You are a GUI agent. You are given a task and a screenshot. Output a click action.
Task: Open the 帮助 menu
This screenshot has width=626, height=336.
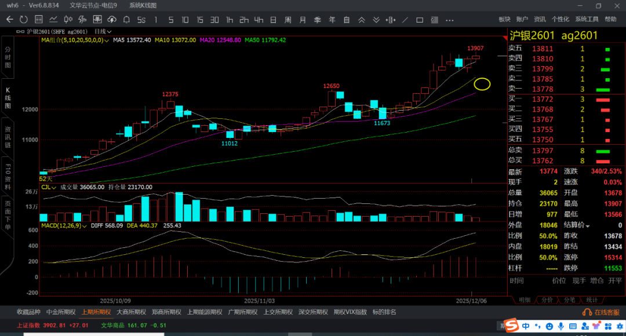610,19
